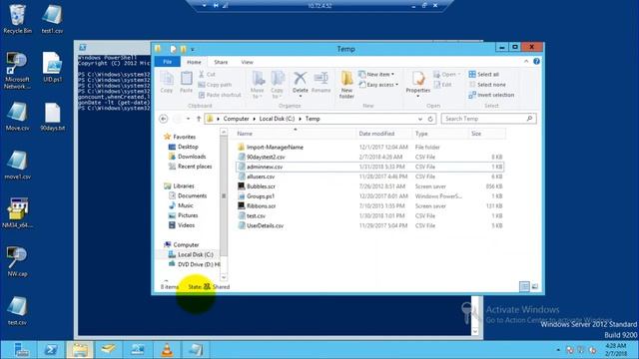Image resolution: width=639 pixels, height=359 pixels.
Task: Click the Back navigation arrow
Action: point(164,119)
